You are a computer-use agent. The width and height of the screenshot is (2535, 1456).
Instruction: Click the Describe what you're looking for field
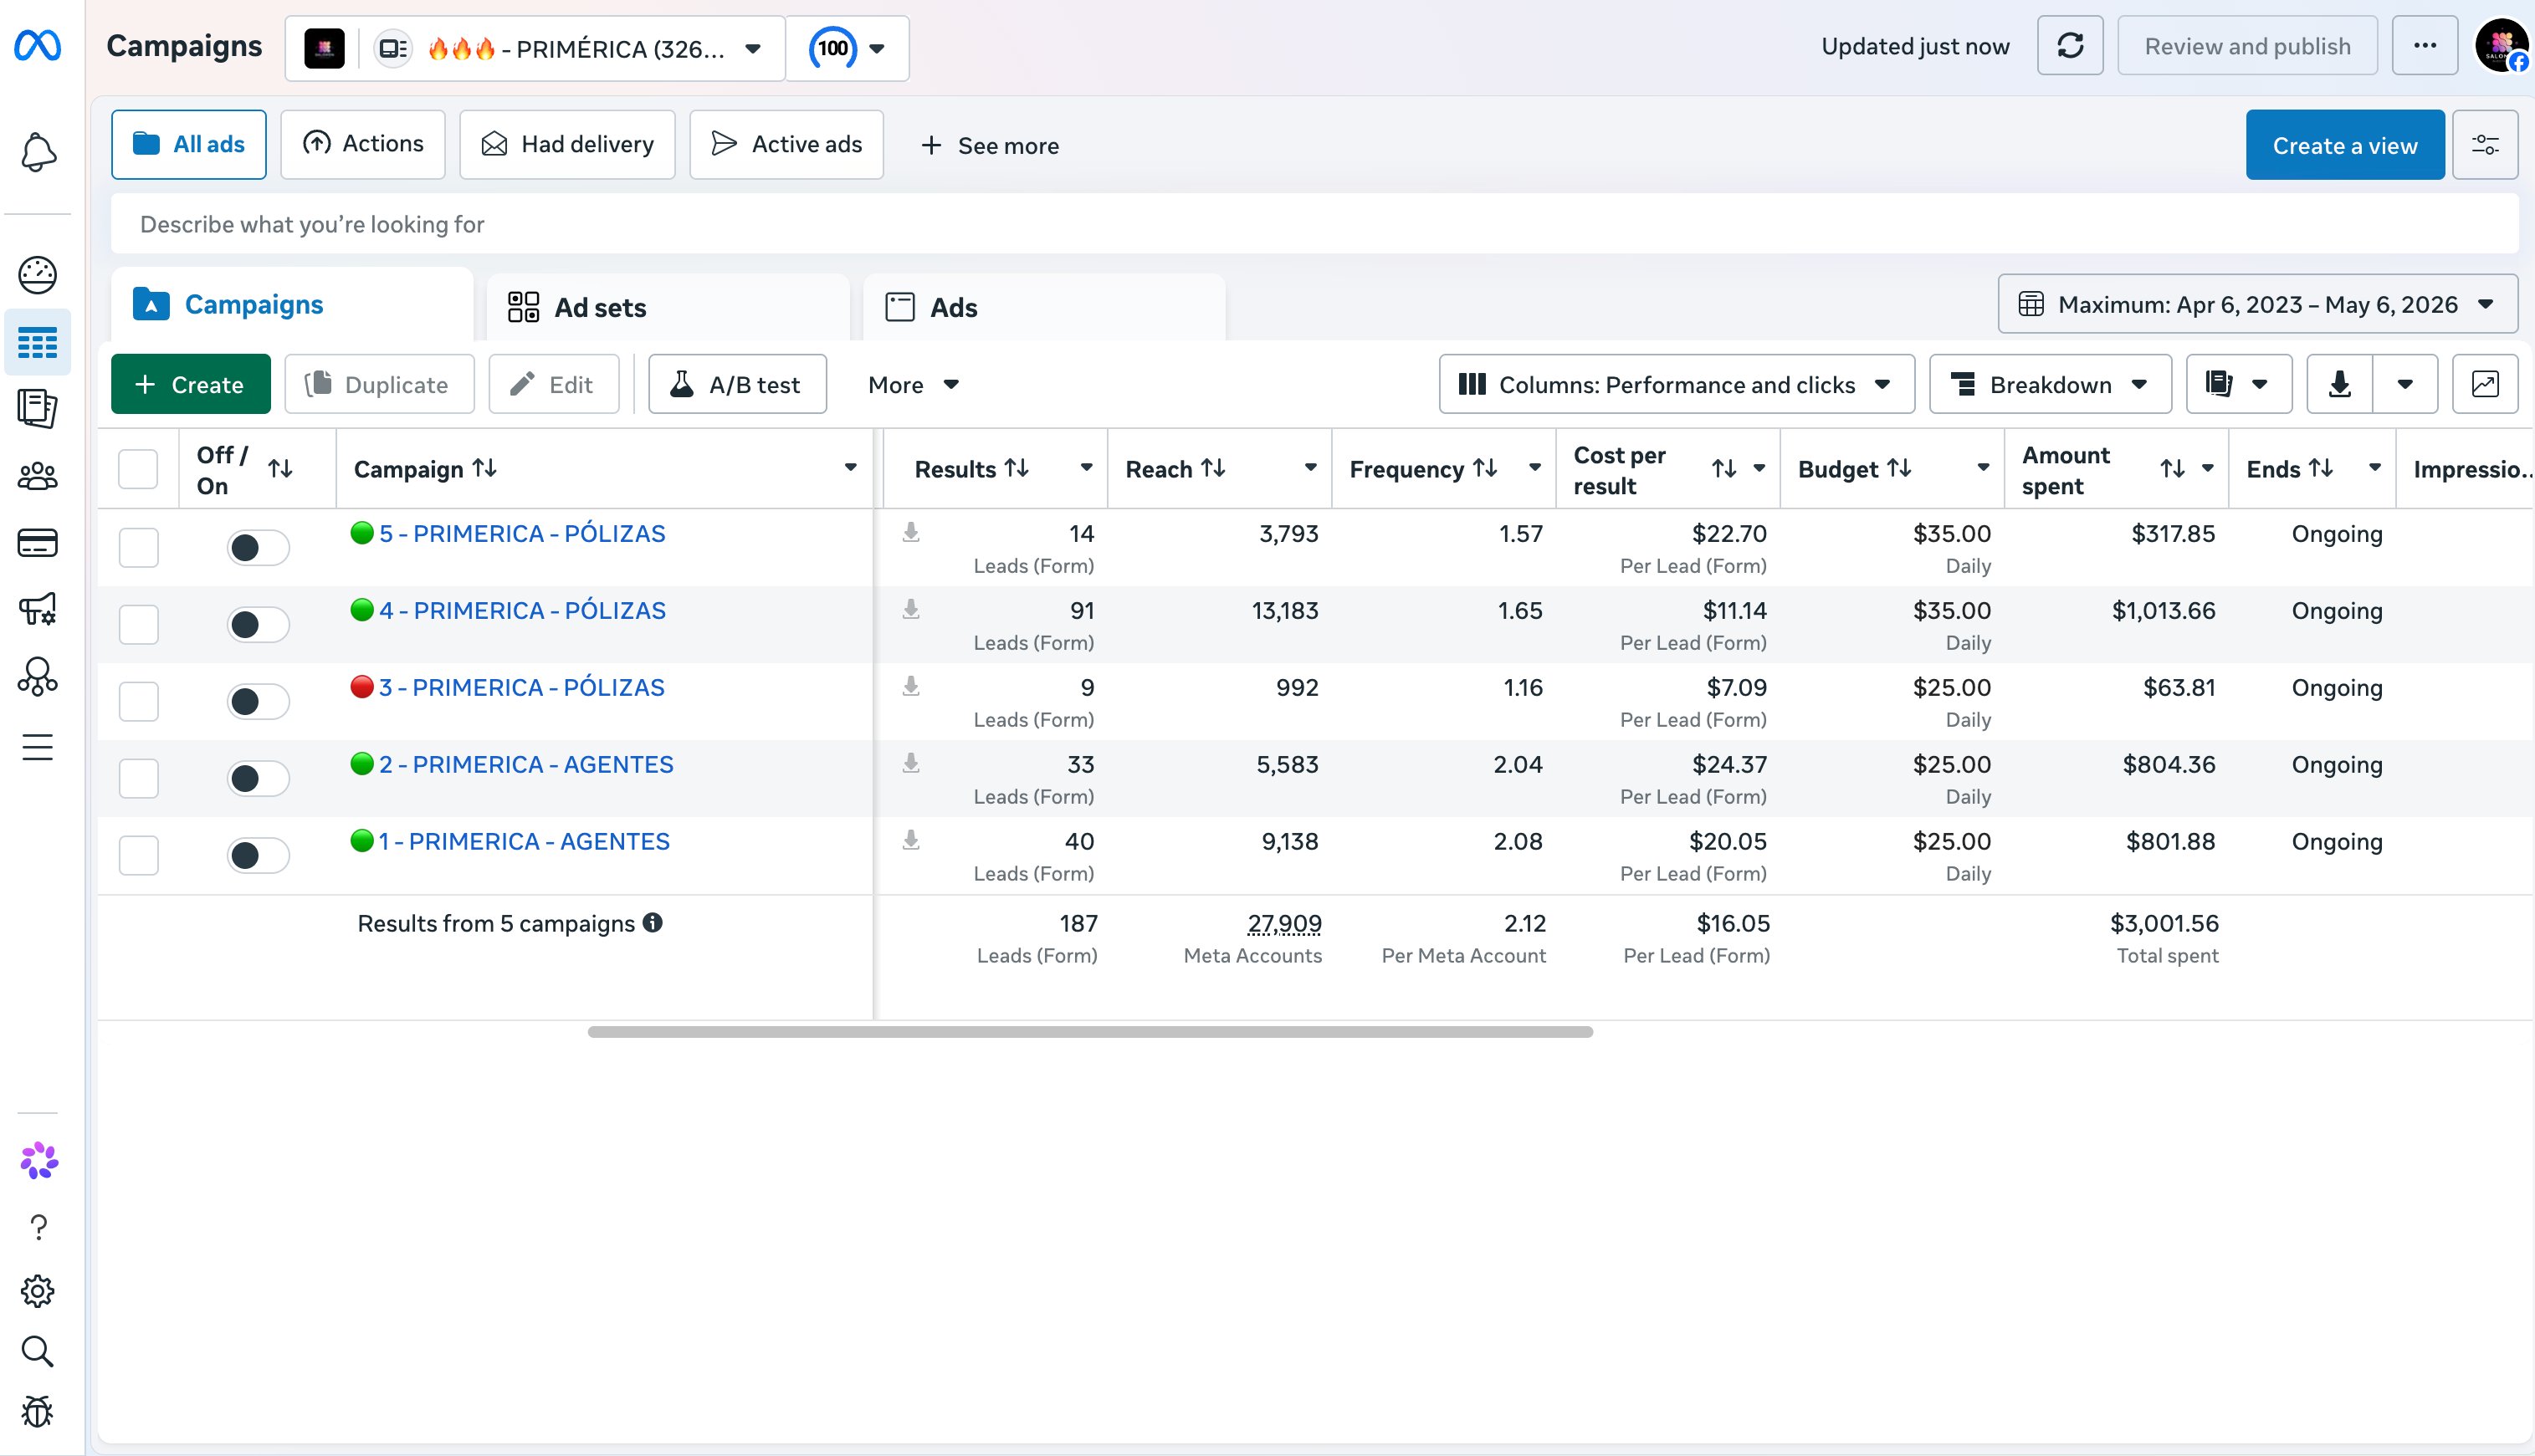(1314, 224)
